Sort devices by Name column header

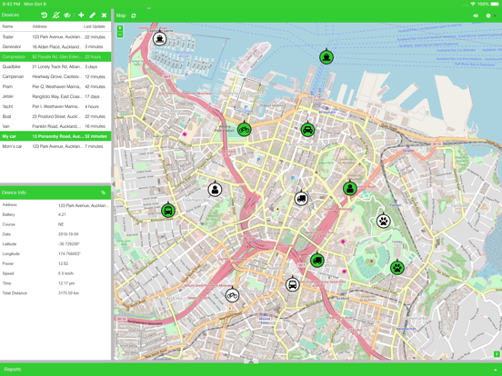click(x=7, y=26)
